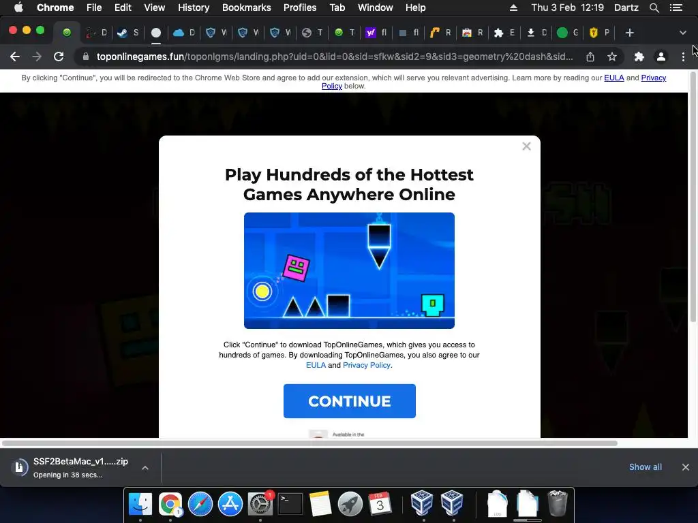
Task: Open the View menu
Action: pyautogui.click(x=155, y=7)
